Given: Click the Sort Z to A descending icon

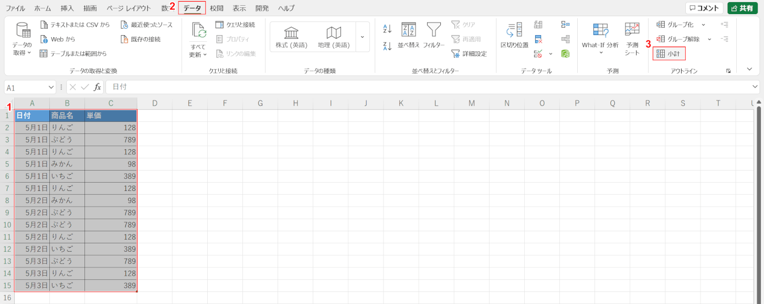Looking at the screenshot, I should [x=388, y=46].
